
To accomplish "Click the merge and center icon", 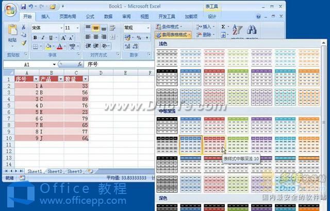I will pos(112,37).
